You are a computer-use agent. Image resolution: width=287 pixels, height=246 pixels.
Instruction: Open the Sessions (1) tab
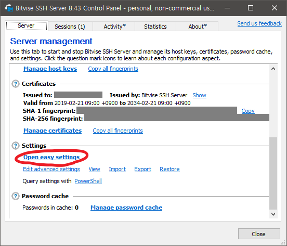70,27
